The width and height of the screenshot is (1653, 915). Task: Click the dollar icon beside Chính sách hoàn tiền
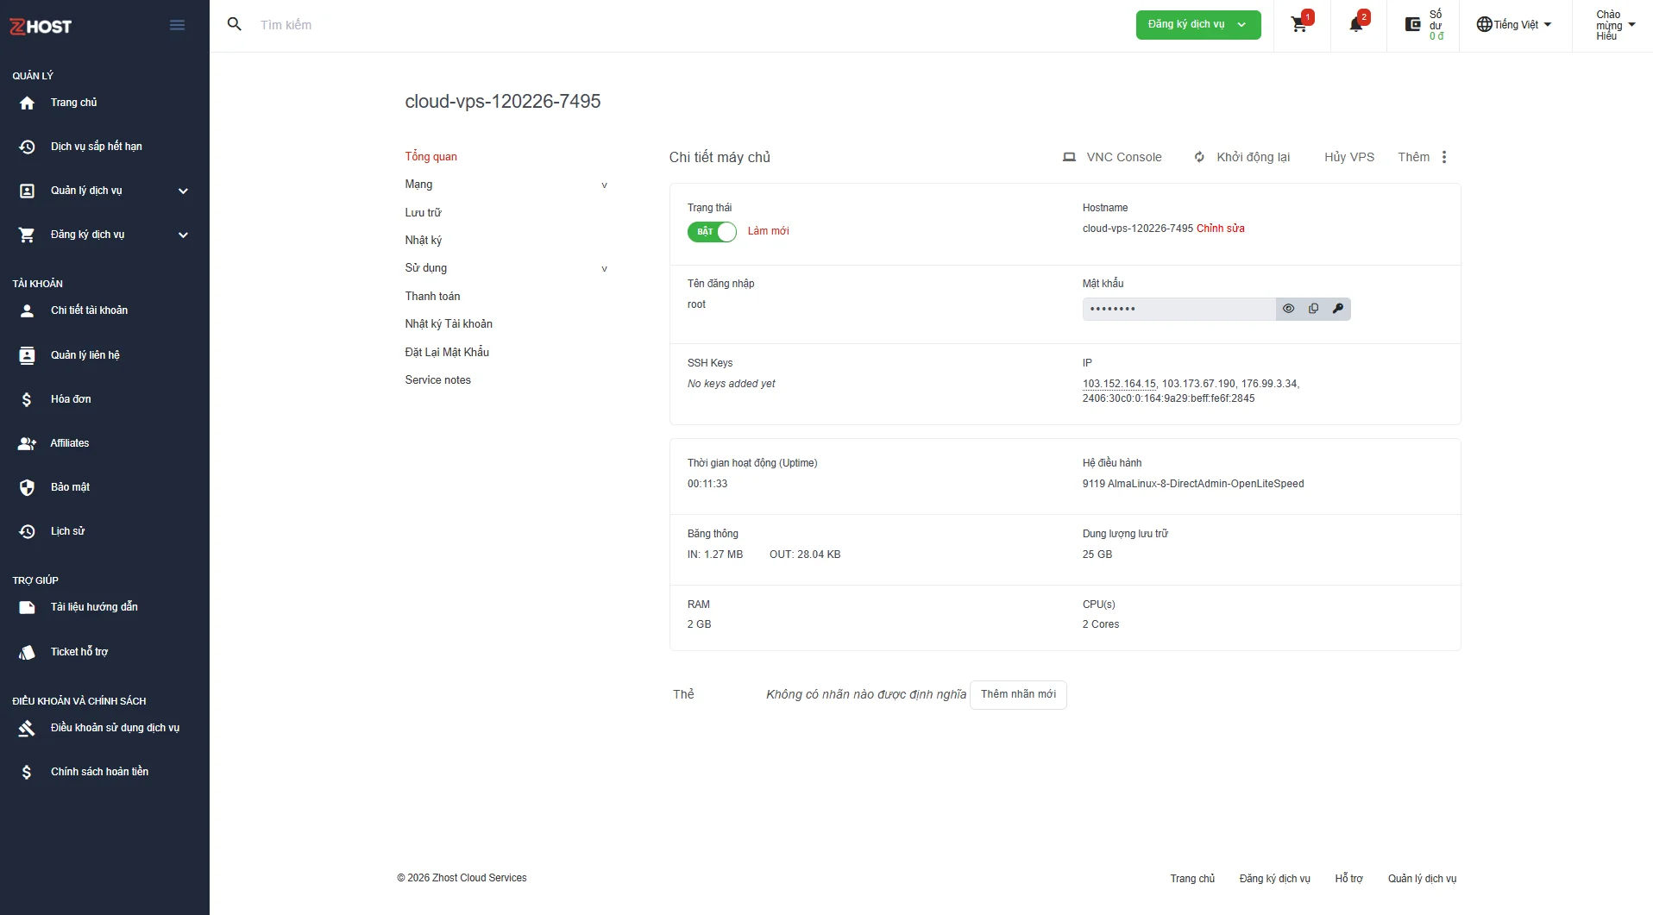(x=27, y=772)
